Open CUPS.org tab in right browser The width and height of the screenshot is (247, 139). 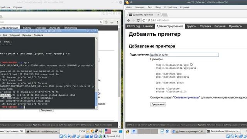133,26
